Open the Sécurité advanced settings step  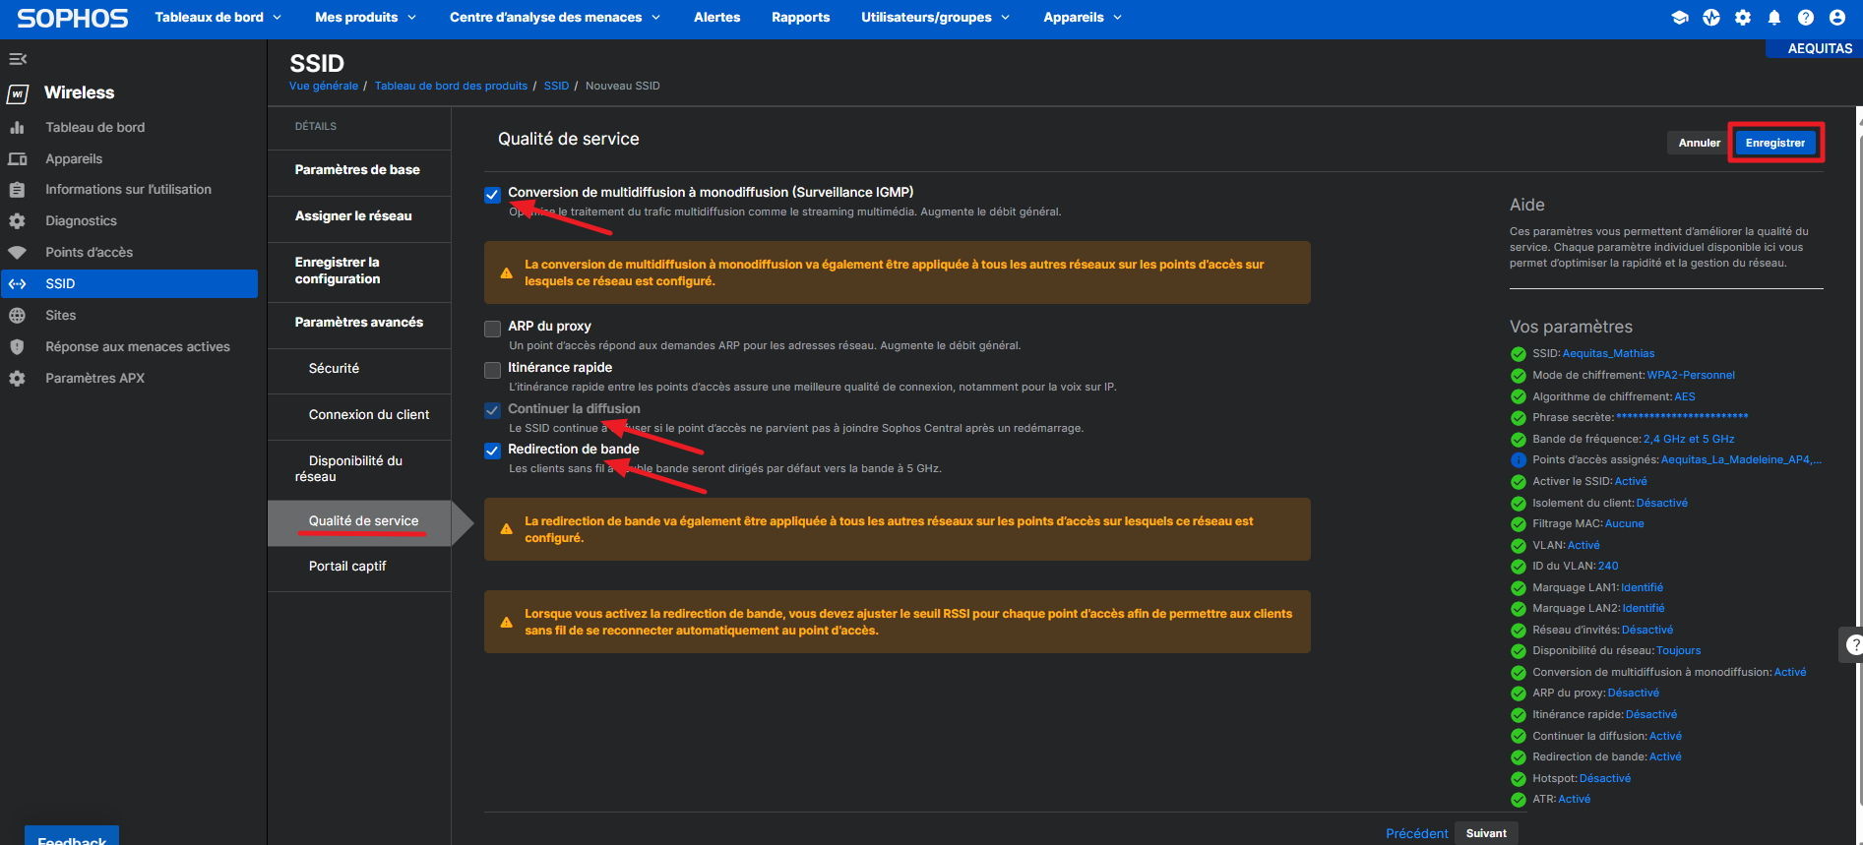point(358,369)
